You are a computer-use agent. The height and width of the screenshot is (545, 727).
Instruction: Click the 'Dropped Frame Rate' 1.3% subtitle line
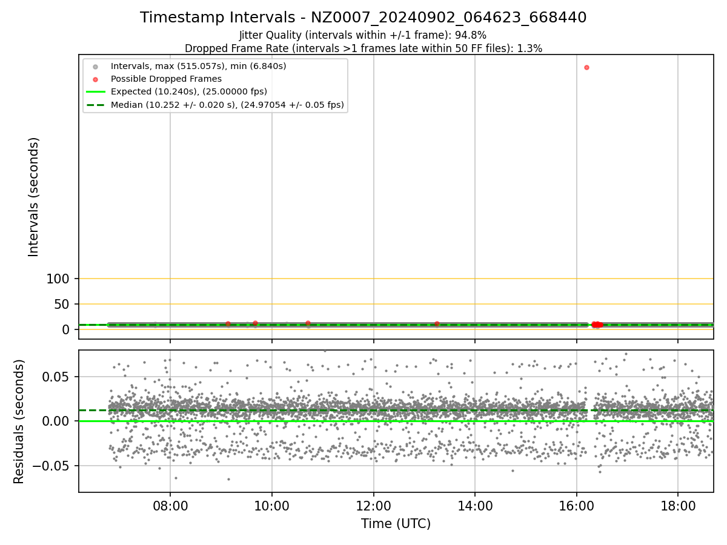coord(363,48)
